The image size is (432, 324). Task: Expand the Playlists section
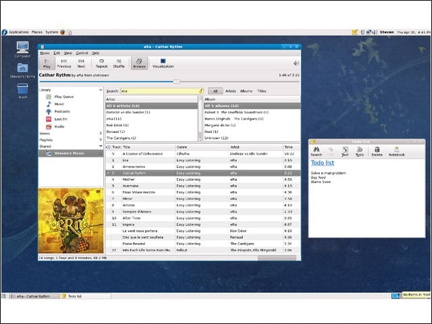tap(101, 140)
